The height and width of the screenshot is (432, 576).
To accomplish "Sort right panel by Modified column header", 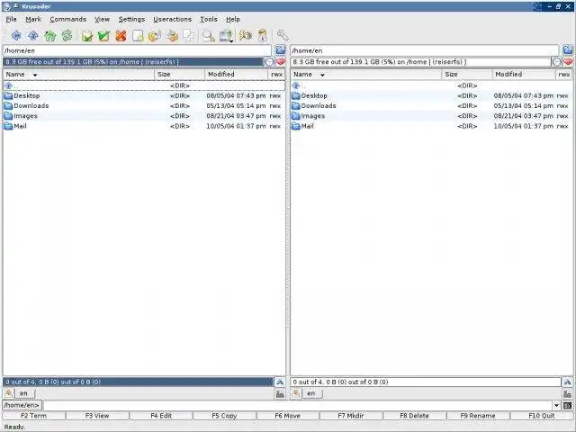I will (x=524, y=75).
